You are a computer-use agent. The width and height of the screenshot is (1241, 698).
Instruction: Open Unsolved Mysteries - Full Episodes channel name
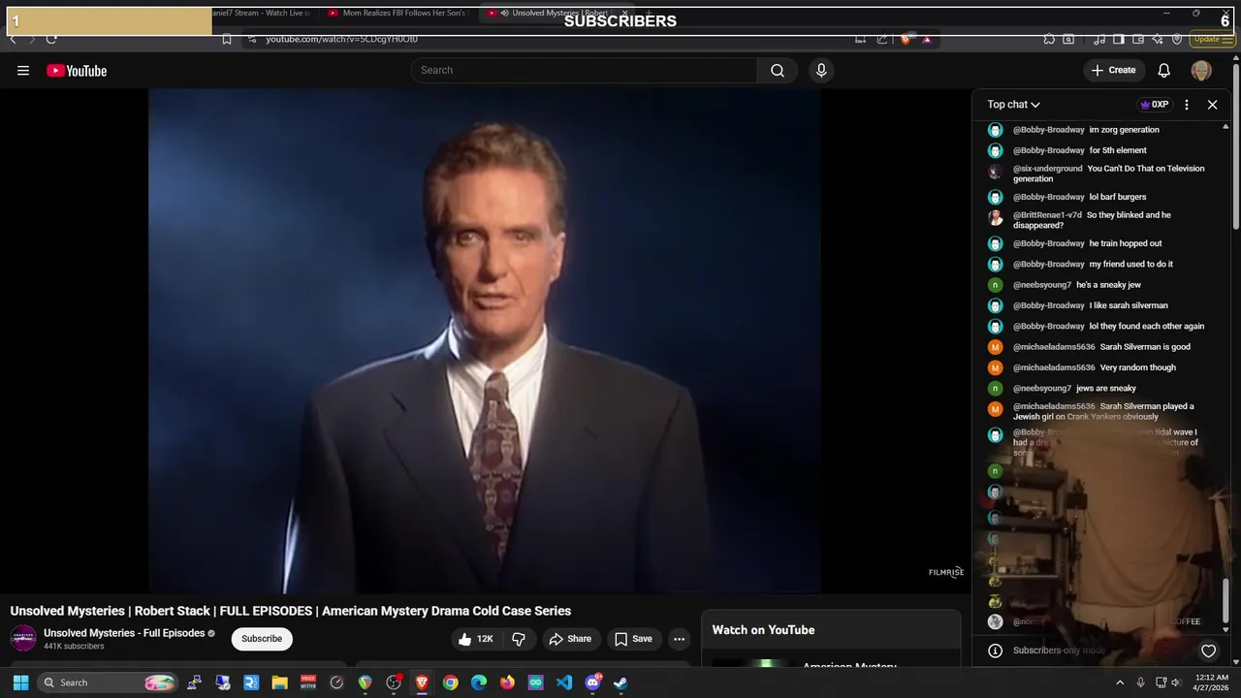coord(124,633)
